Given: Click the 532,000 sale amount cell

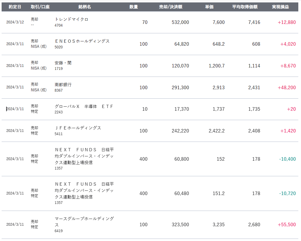Looking at the screenshot, I should [x=180, y=22].
